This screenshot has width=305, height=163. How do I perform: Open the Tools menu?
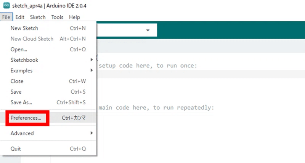tap(57, 17)
